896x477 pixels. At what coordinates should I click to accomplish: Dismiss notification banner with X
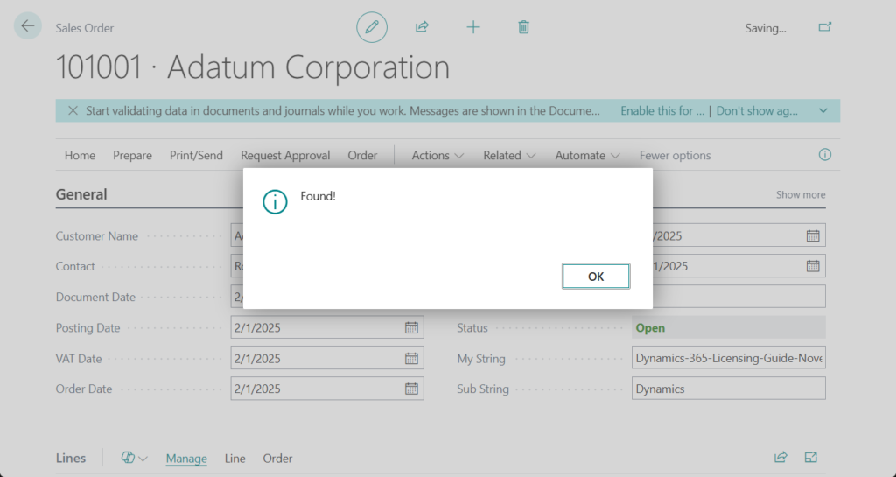(x=72, y=111)
